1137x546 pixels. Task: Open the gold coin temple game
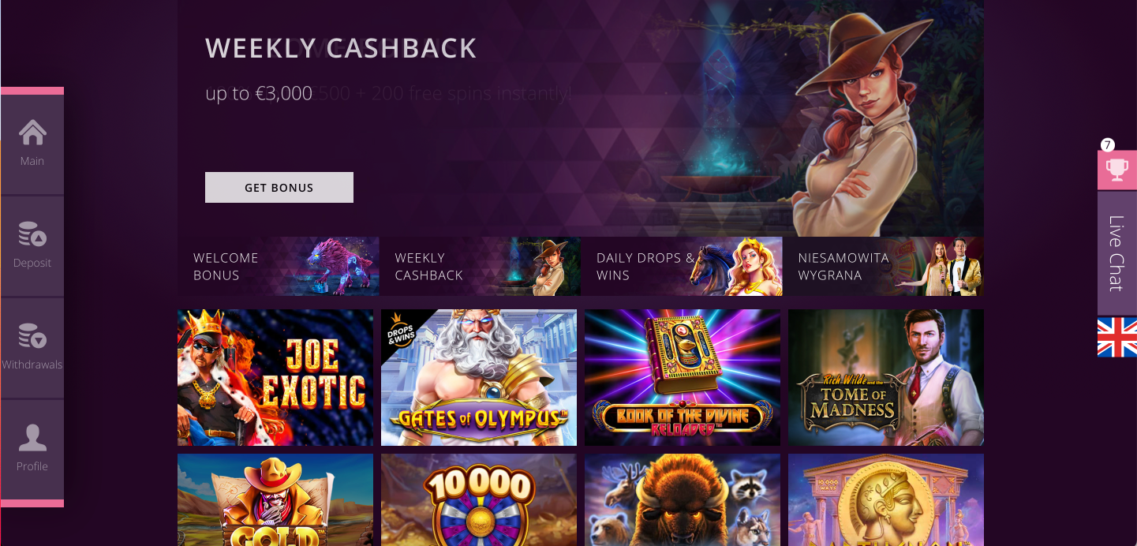tap(886, 500)
